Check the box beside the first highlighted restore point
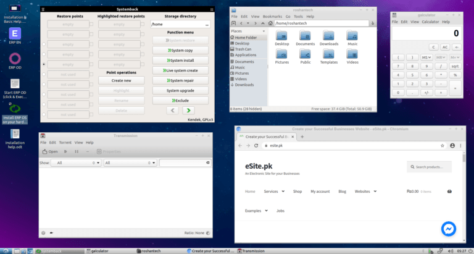 (x=143, y=24)
